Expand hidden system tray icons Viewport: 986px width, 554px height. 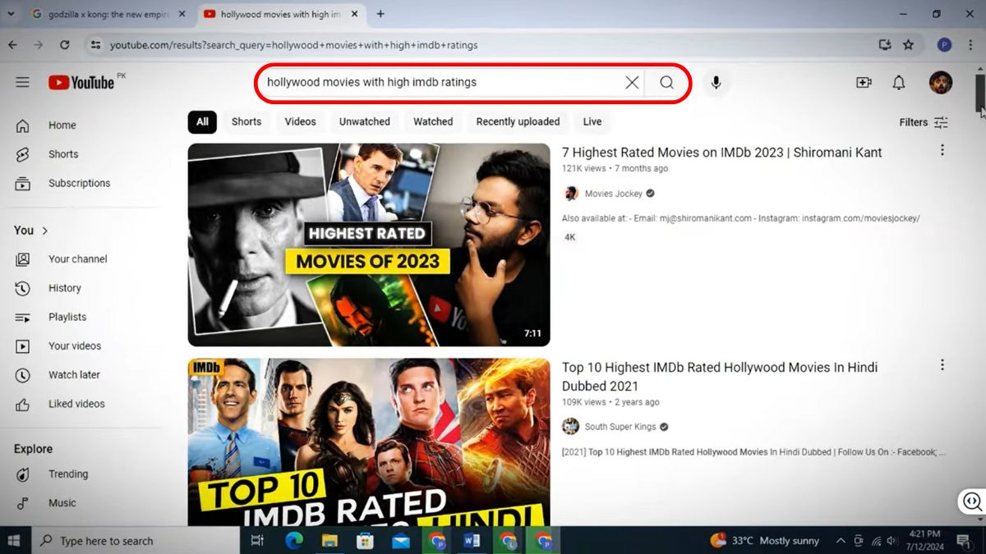[x=840, y=541]
